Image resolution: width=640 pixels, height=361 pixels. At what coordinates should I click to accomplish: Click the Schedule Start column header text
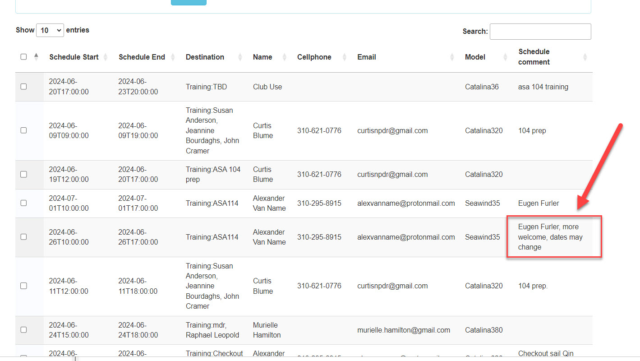coord(74,57)
